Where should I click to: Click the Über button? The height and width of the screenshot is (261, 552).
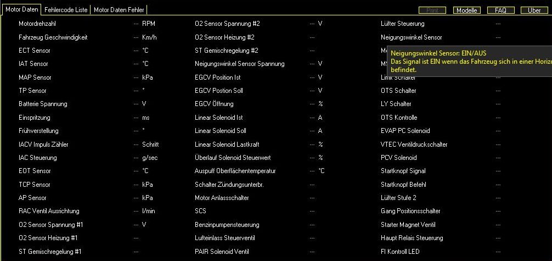click(x=534, y=10)
